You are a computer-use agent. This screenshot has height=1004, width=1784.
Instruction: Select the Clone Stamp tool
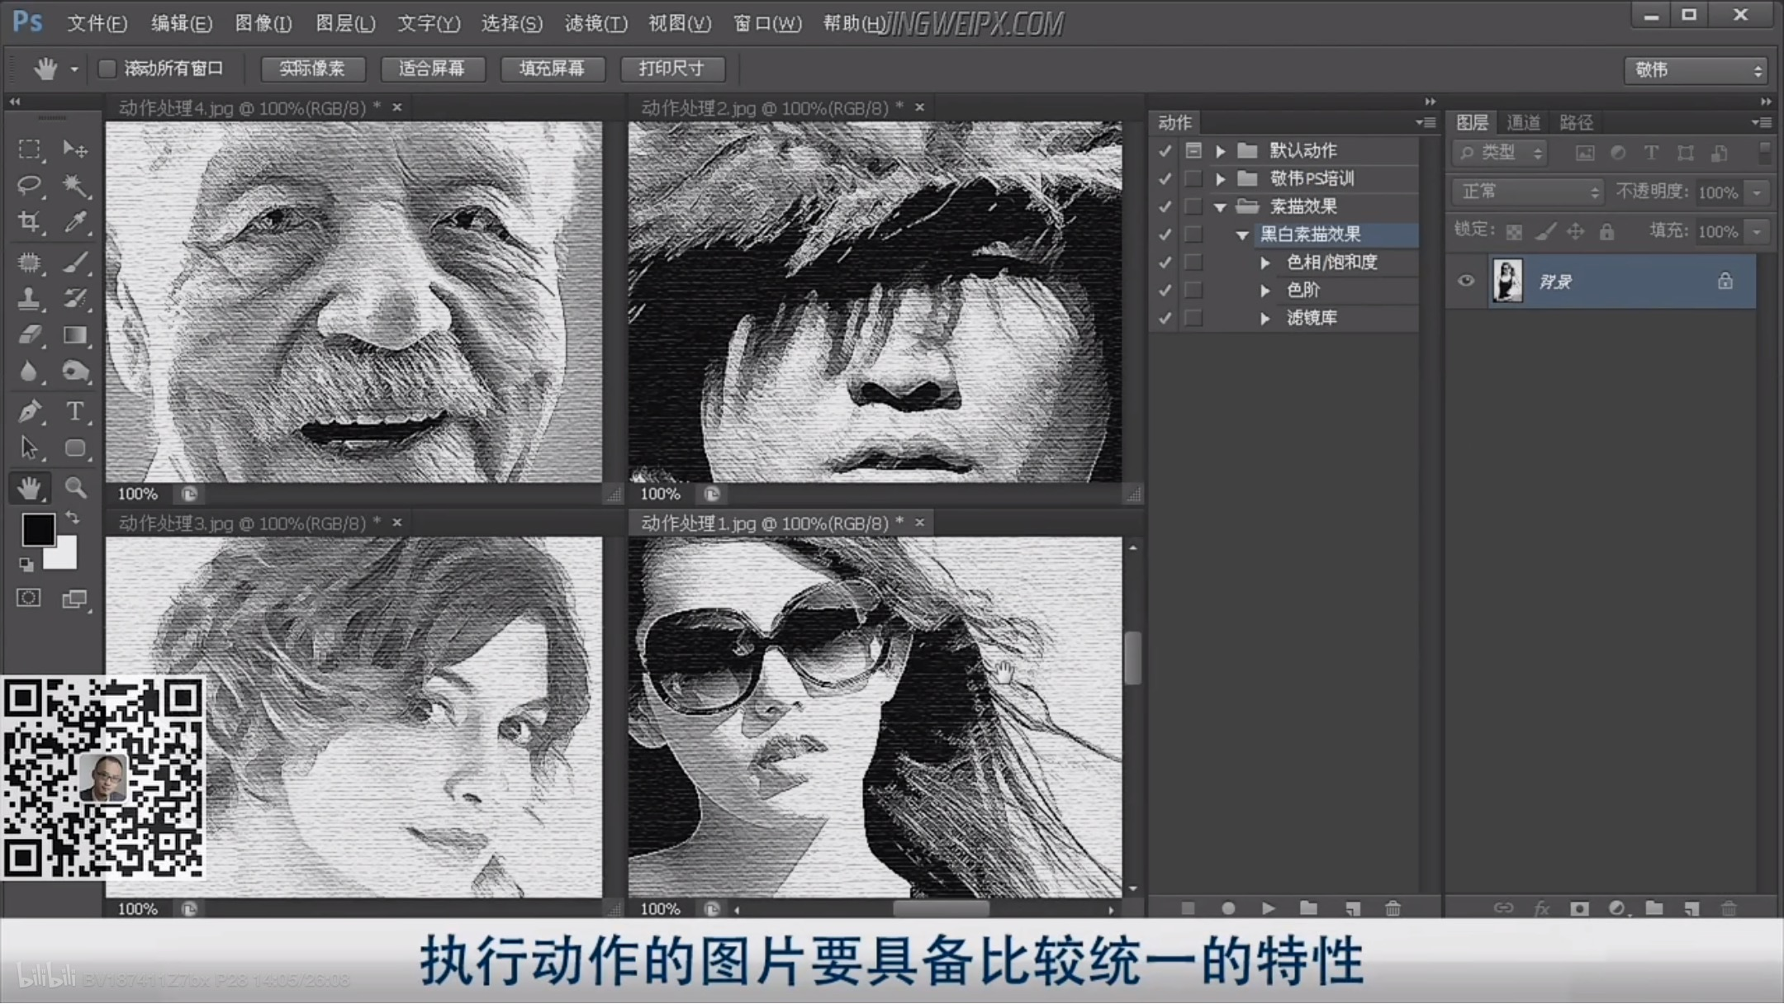tap(30, 298)
